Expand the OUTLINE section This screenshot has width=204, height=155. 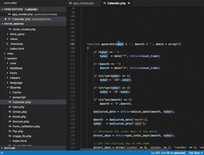(x=2, y=148)
